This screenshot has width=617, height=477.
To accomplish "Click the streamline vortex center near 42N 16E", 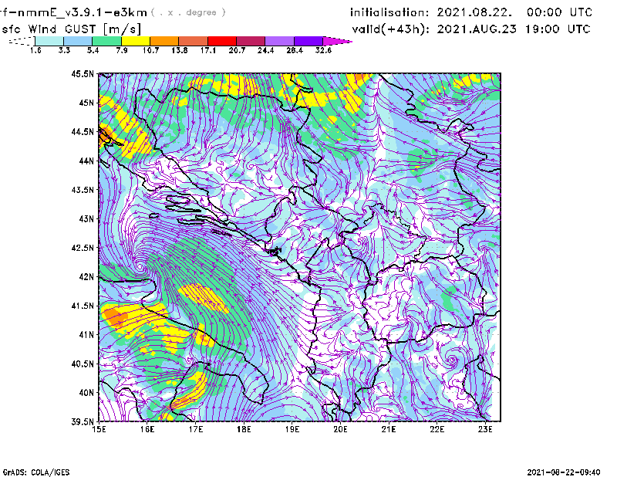I will 140,268.
